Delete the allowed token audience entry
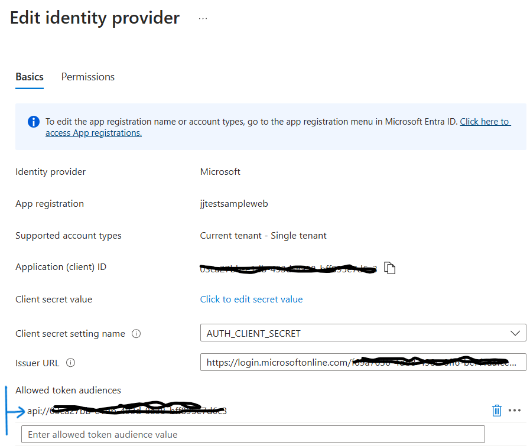530x446 pixels. (496, 411)
